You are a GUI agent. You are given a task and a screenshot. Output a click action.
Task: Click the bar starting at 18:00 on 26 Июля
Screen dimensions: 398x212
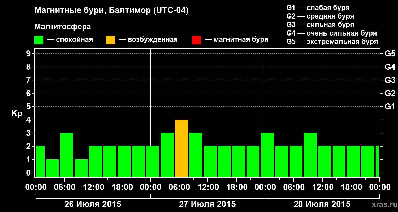[x=124, y=162]
